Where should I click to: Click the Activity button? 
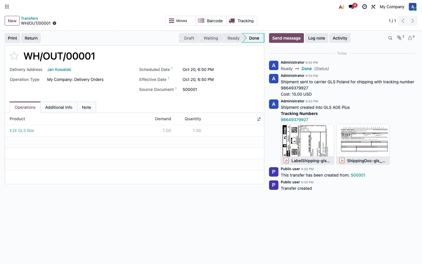(340, 38)
